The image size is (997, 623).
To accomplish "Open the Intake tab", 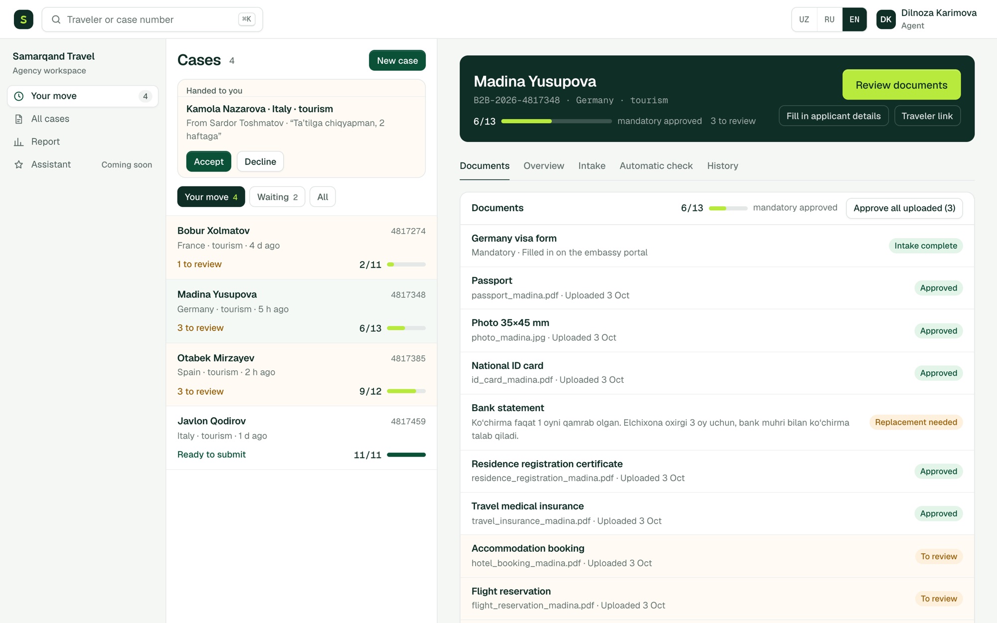I will click(592, 166).
